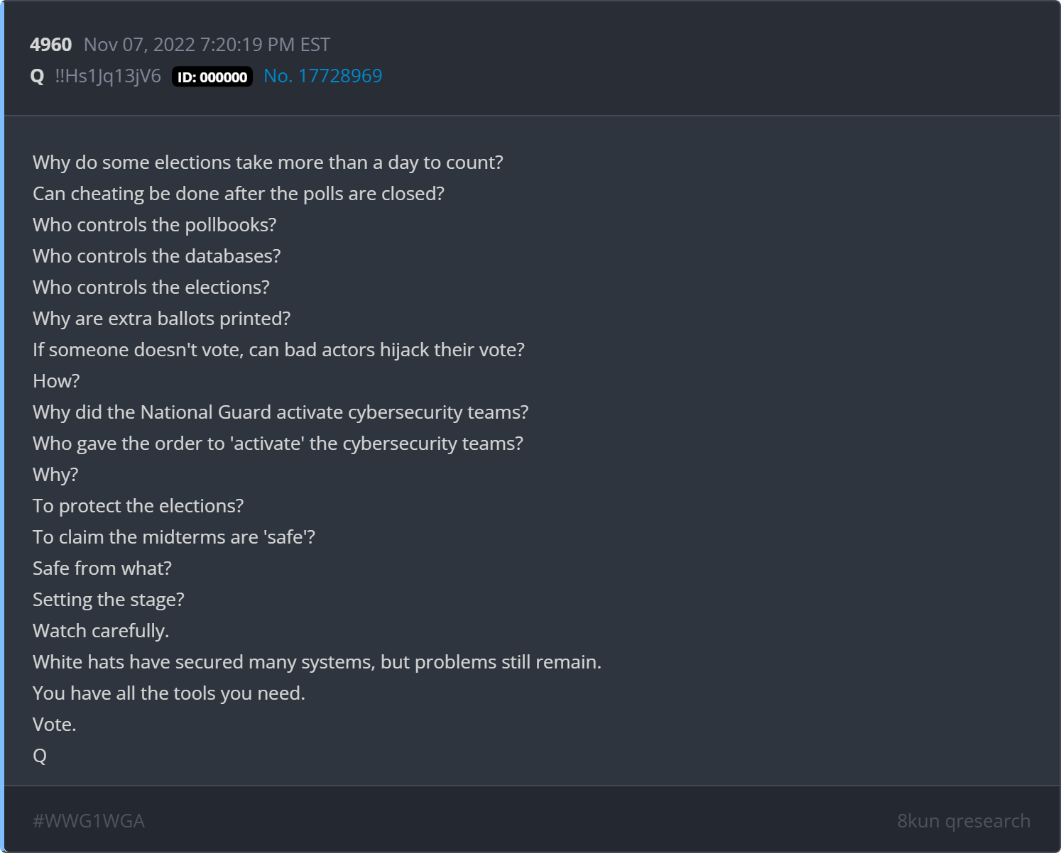Click the line "Safe from what?"
The height and width of the screenshot is (853, 1061).
click(102, 568)
